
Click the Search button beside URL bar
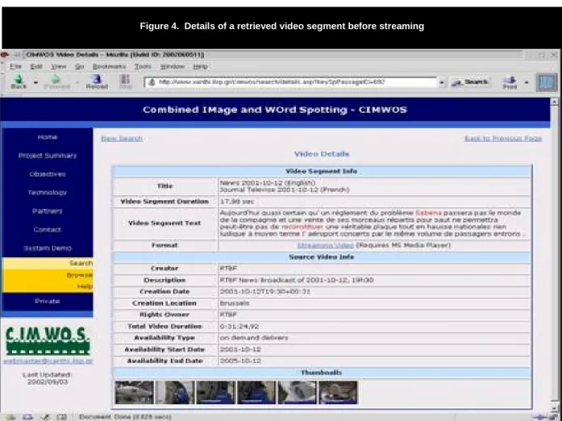(x=471, y=82)
